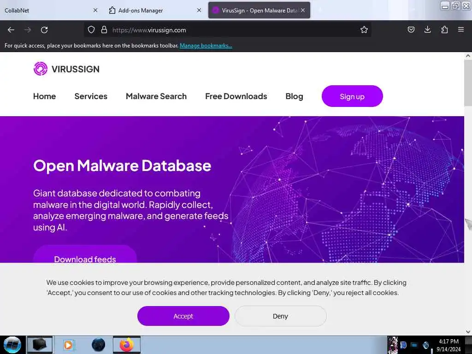The height and width of the screenshot is (354, 472).
Task: Click the scrollbar up arrow
Action: point(468,56)
